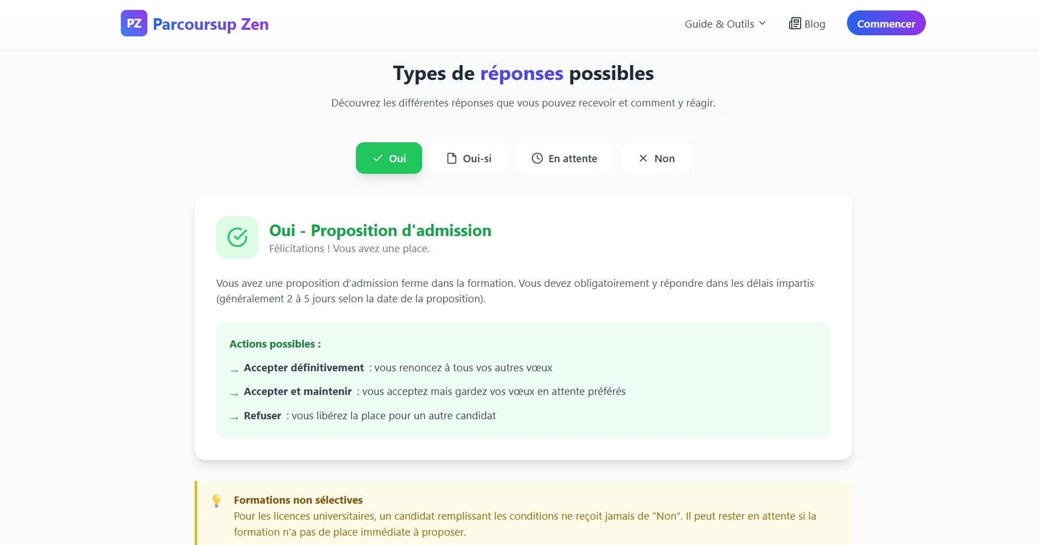Click the arrow before Refuser
Image resolution: width=1039 pixels, height=545 pixels.
point(234,419)
